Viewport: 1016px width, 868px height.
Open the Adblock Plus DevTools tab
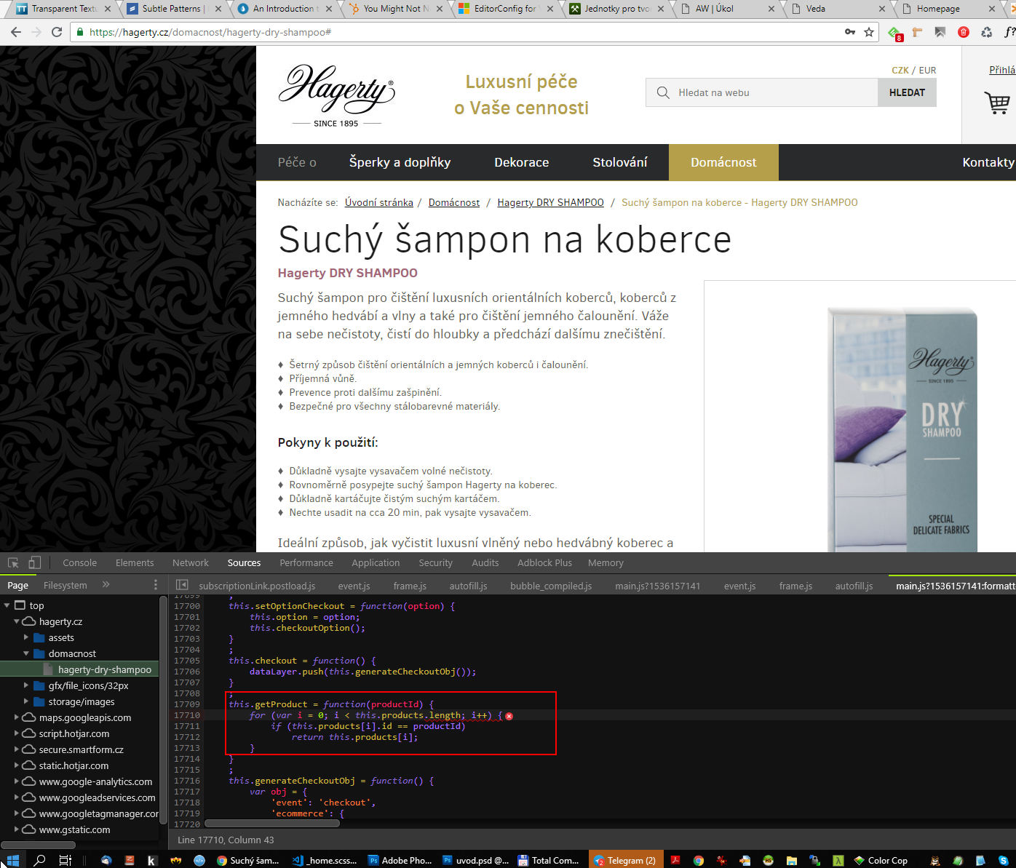544,562
